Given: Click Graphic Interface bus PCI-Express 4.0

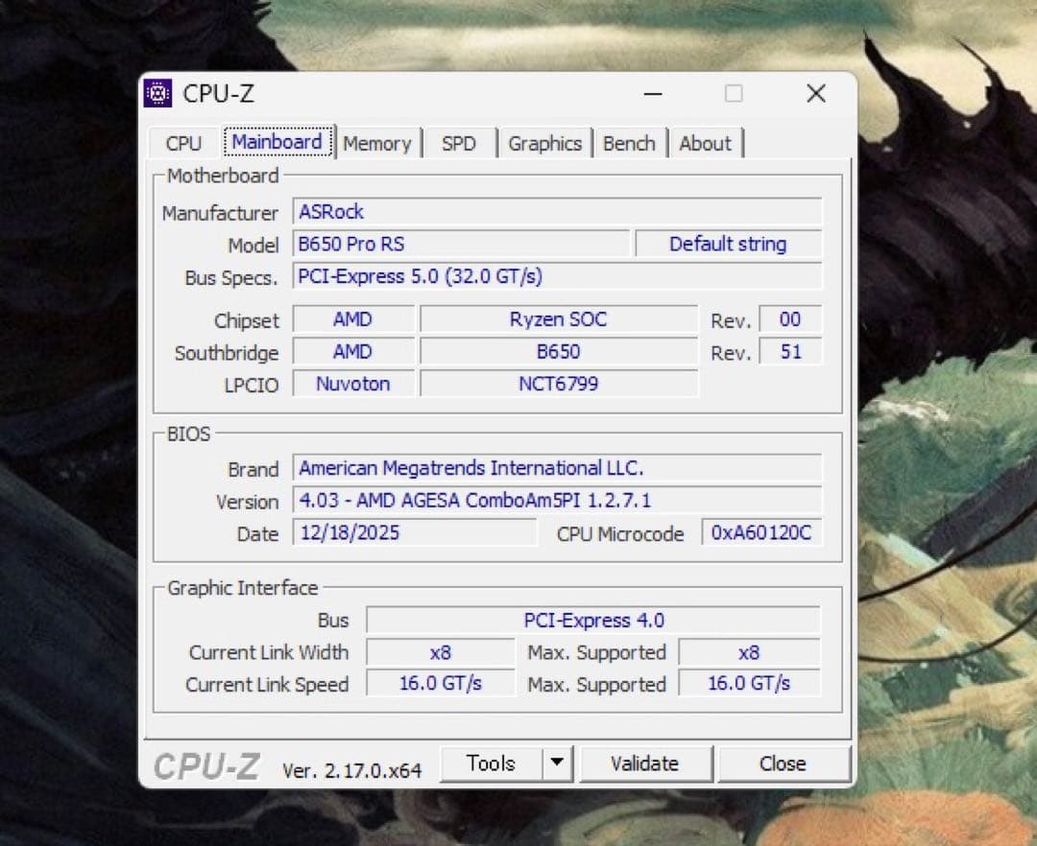Looking at the screenshot, I should [593, 621].
